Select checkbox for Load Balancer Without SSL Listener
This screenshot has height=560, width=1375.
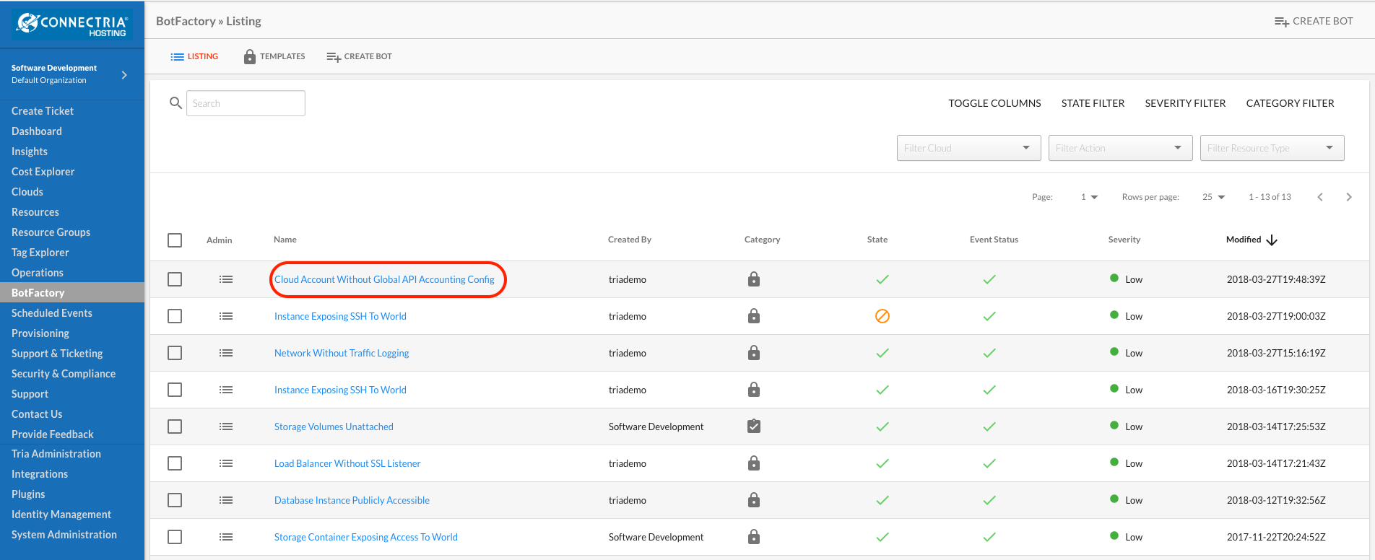[x=175, y=463]
